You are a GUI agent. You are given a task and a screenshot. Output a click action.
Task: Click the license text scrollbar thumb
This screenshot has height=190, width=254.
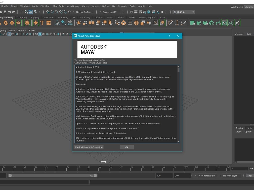pyautogui.click(x=179, y=70)
